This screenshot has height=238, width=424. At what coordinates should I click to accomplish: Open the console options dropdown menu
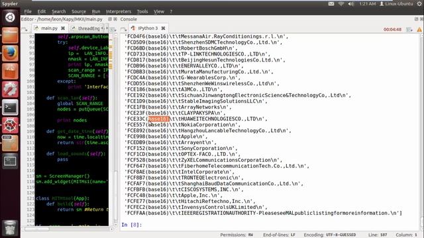(409, 29)
